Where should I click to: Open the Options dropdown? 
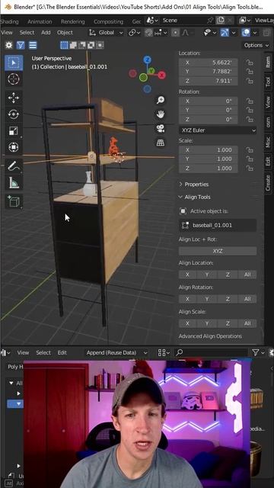click(x=256, y=45)
